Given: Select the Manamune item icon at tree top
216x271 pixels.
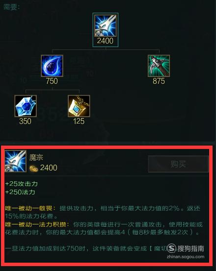Looking at the screenshot, I should pos(105,25).
